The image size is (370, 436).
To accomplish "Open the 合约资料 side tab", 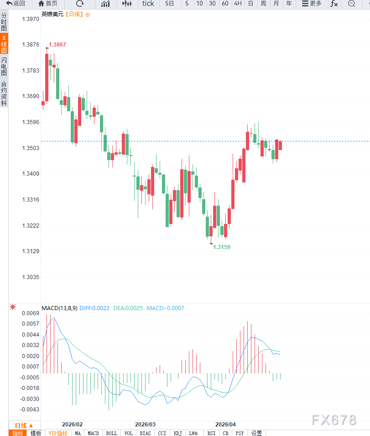I will tap(4, 93).
